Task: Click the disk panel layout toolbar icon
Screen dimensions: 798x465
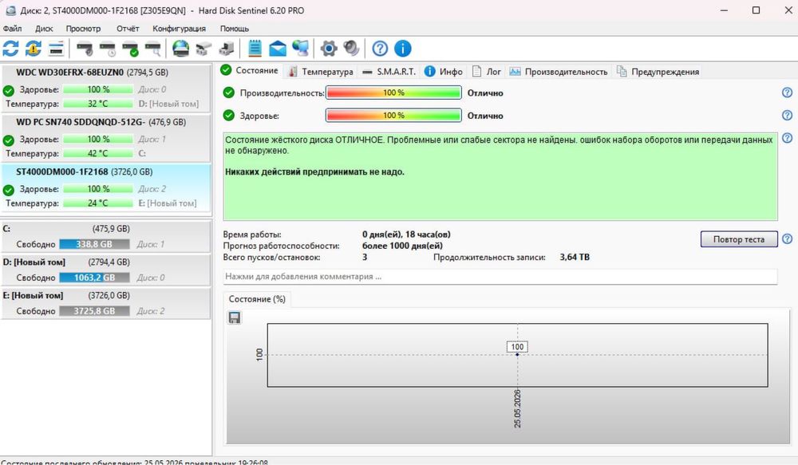Action: (x=56, y=49)
